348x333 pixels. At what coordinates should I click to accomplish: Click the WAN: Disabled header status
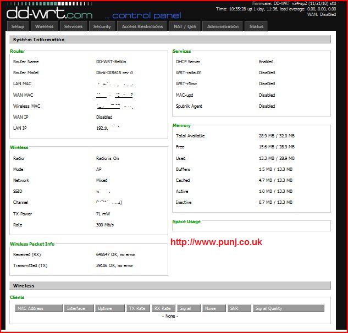[x=322, y=14]
